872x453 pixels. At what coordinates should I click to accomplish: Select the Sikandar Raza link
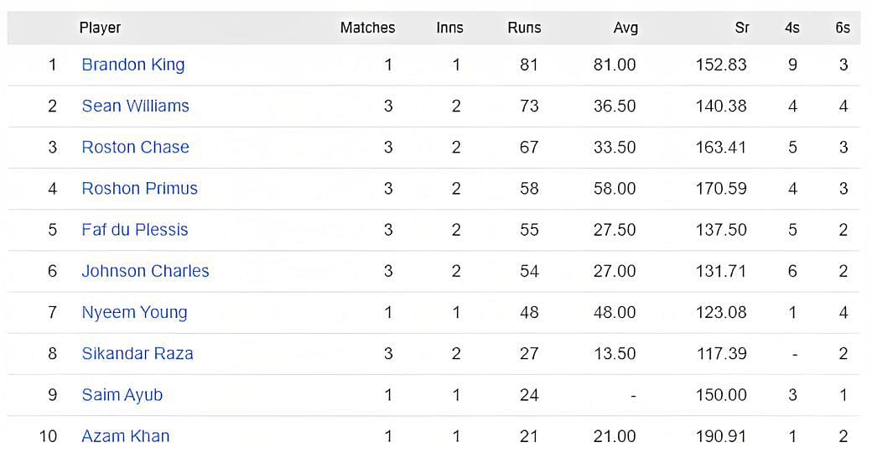coord(138,353)
